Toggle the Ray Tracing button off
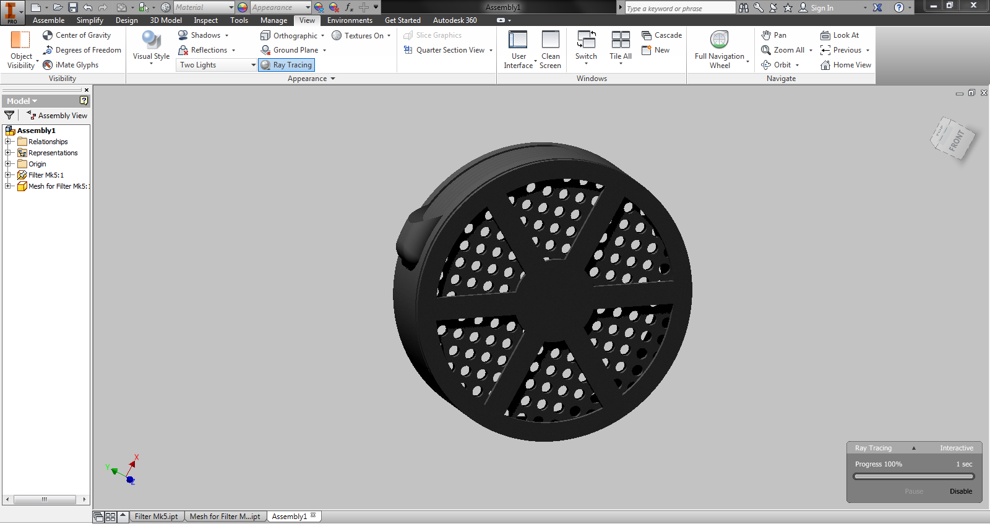Viewport: 990px width, 524px height. (x=286, y=65)
